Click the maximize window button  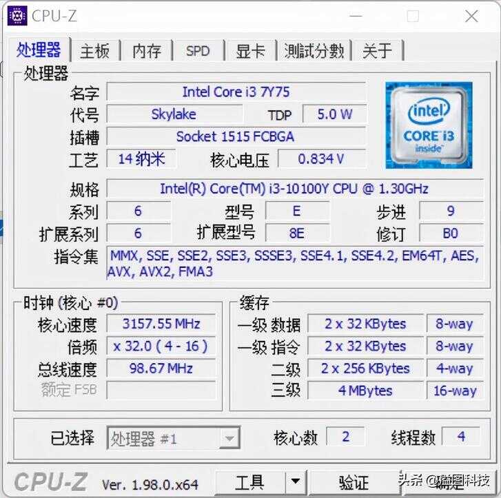(413, 16)
